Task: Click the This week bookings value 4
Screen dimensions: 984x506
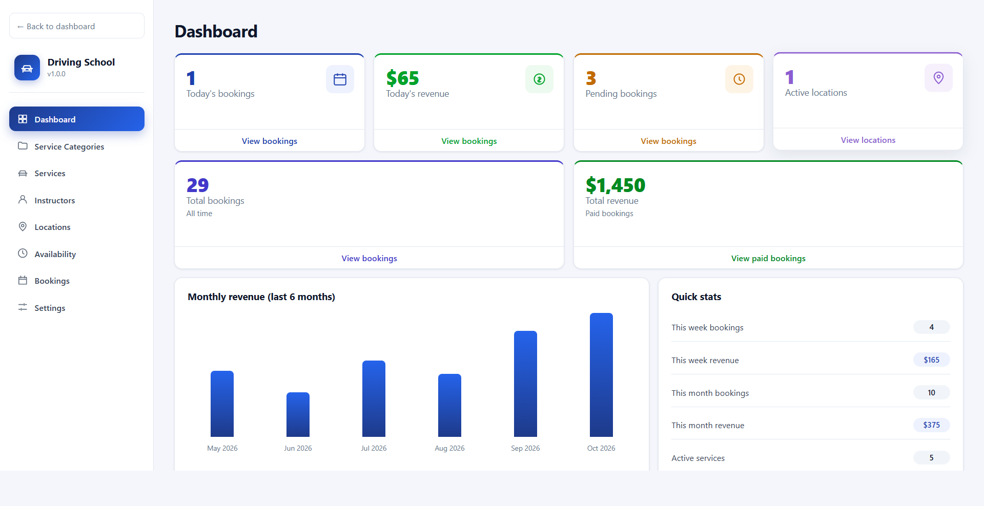Action: pos(932,327)
